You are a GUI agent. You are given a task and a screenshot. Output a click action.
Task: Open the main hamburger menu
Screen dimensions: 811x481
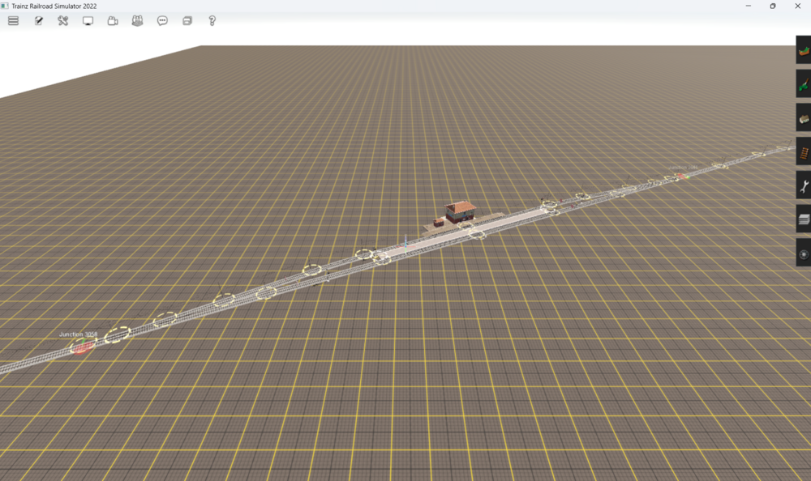(x=14, y=21)
